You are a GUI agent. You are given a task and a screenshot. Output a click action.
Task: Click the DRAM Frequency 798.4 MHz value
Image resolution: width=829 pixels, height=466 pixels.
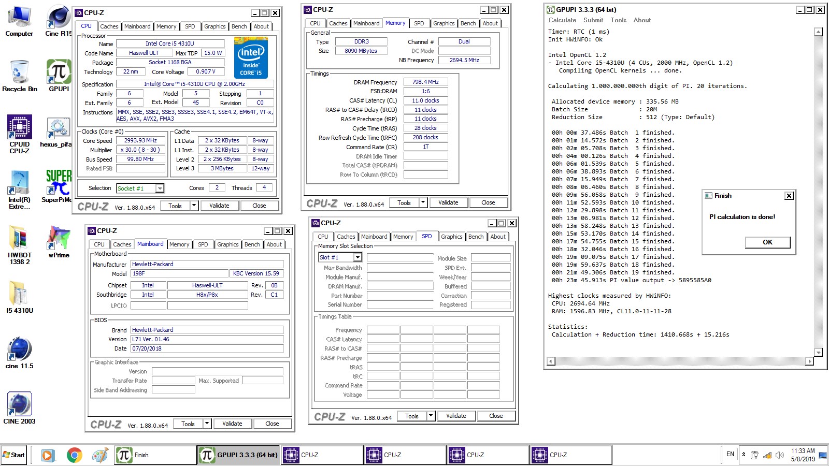click(425, 82)
